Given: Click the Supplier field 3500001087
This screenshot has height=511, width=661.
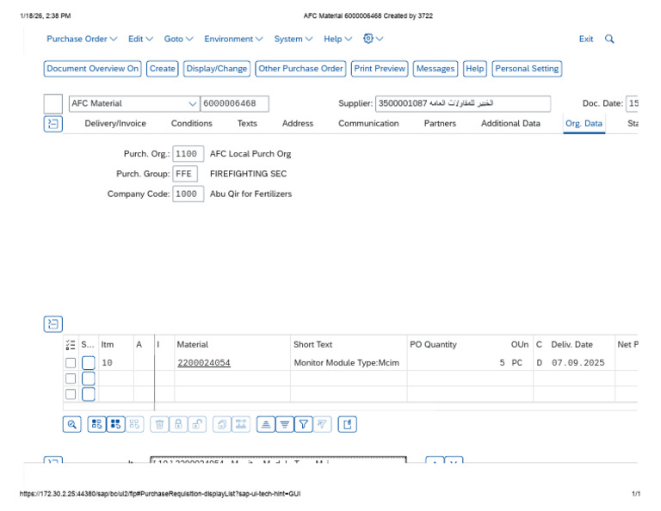Looking at the screenshot, I should pyautogui.click(x=463, y=103).
